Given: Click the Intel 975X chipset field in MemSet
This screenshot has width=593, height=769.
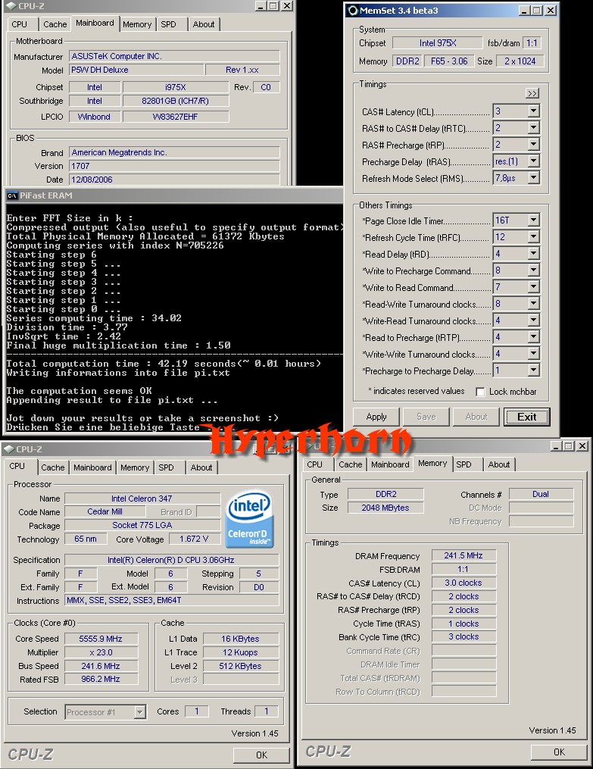Looking at the screenshot, I should coord(437,43).
